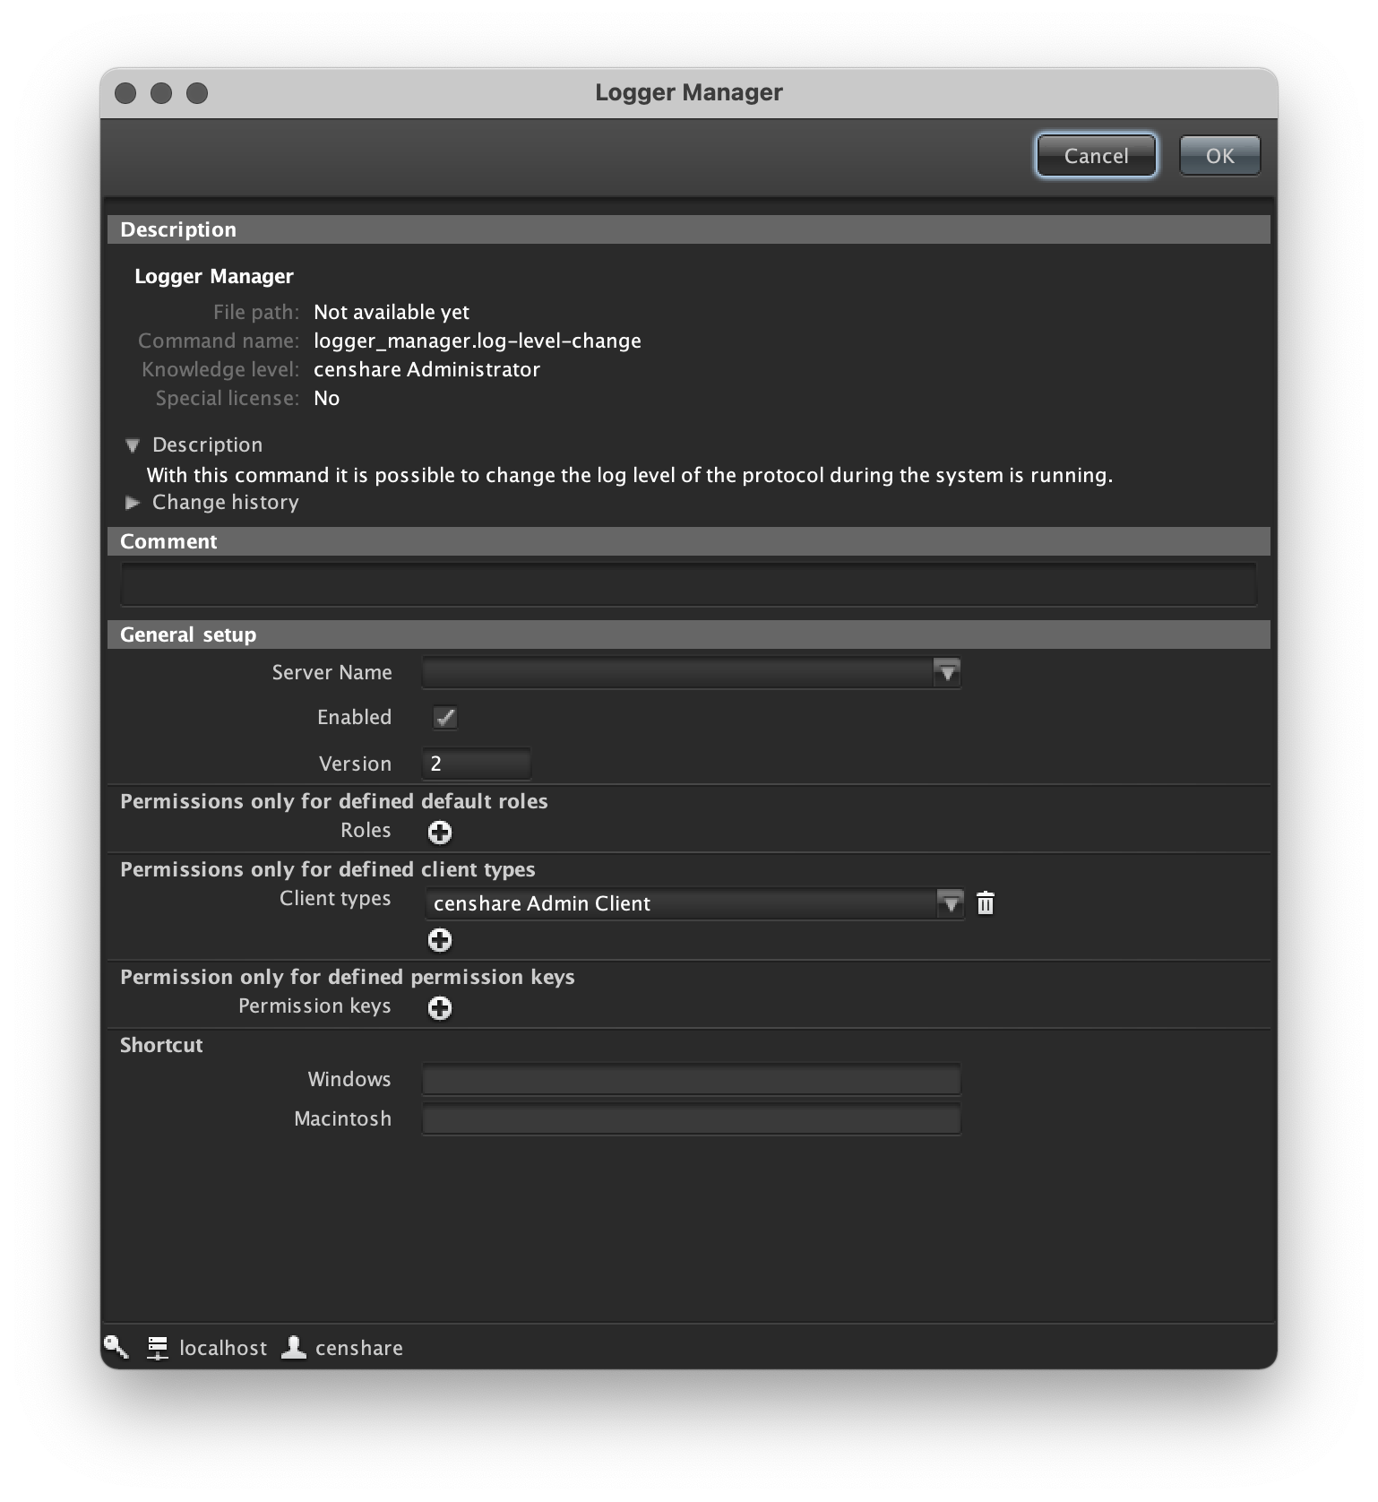The width and height of the screenshot is (1378, 1502).
Task: Click the red close window button
Action: (126, 93)
